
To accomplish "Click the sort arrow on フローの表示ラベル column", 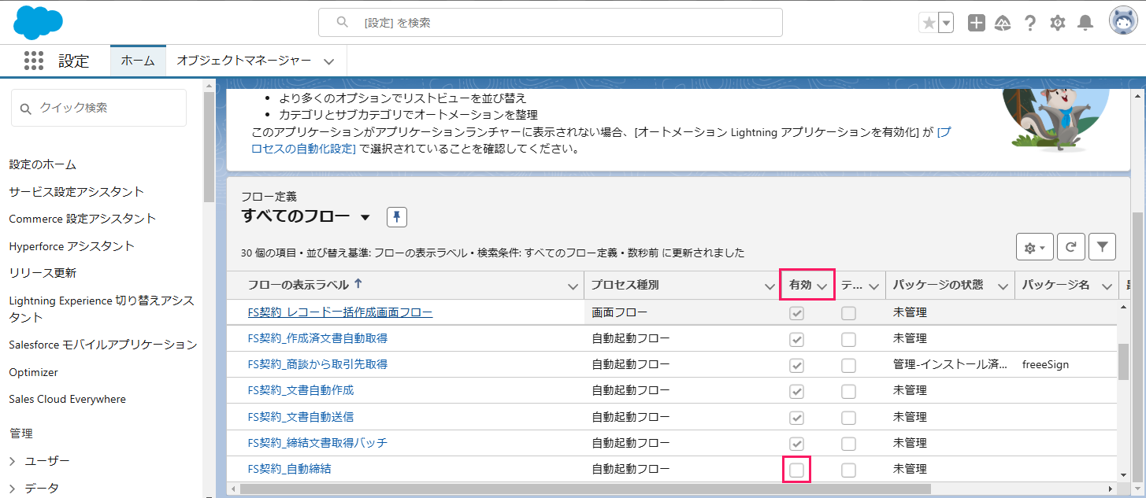I will click(358, 284).
